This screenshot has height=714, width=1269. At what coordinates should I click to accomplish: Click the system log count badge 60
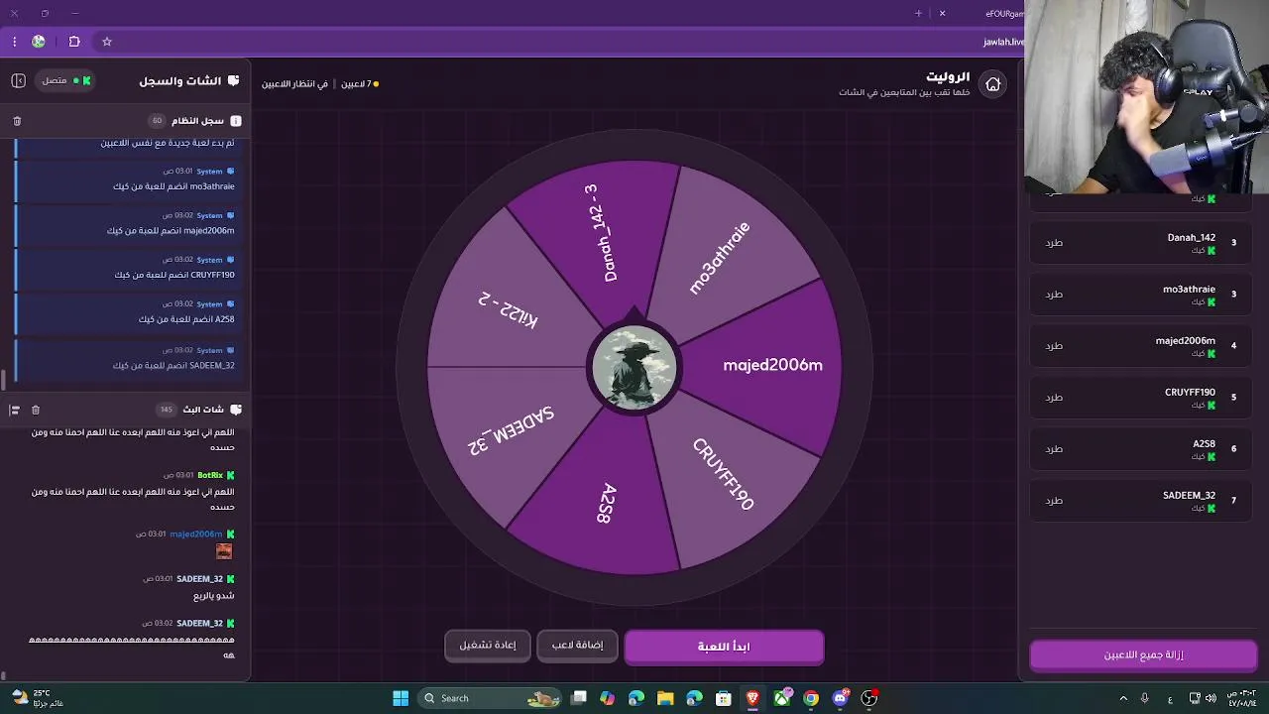coord(157,121)
